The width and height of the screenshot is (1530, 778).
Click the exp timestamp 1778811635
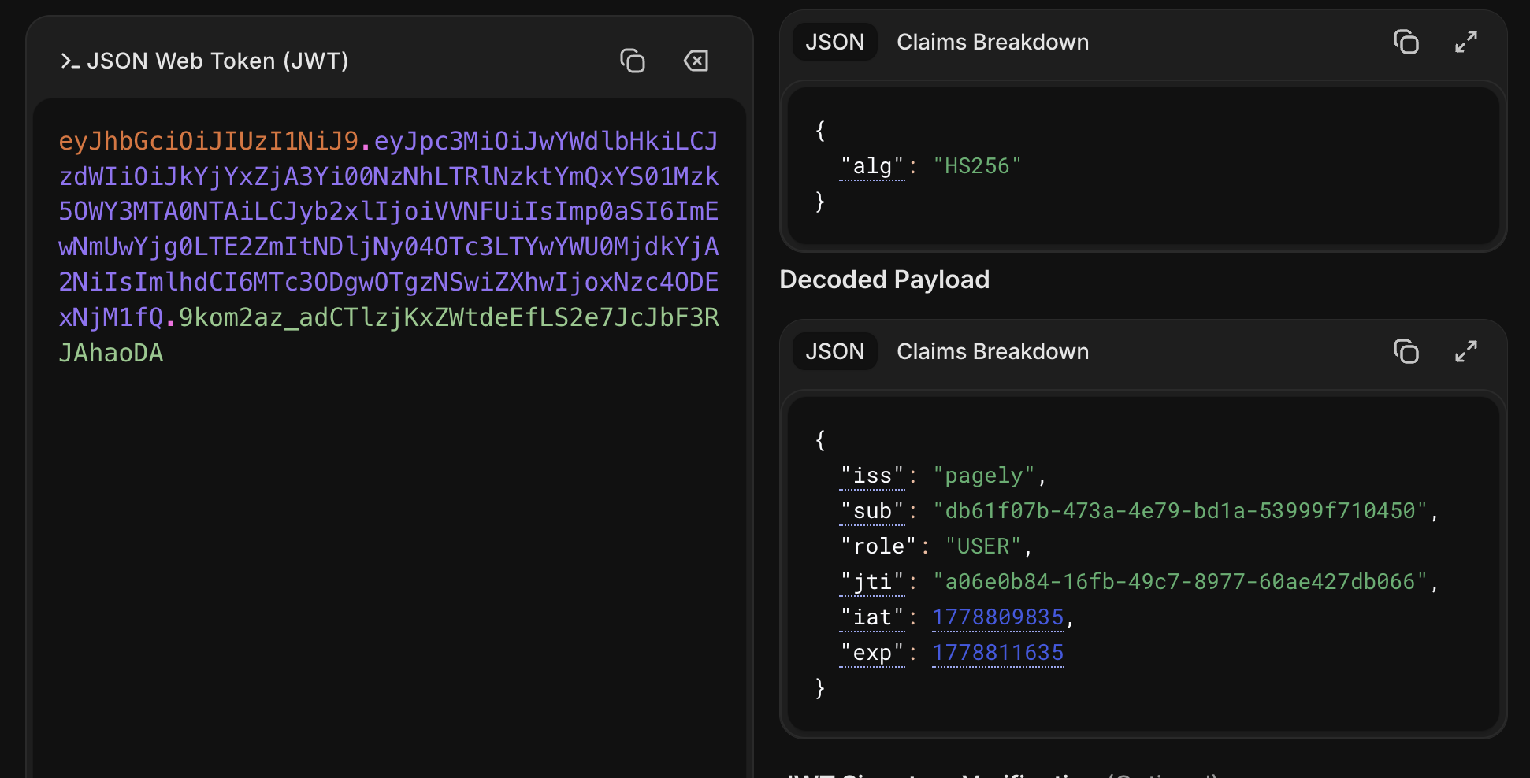click(998, 653)
